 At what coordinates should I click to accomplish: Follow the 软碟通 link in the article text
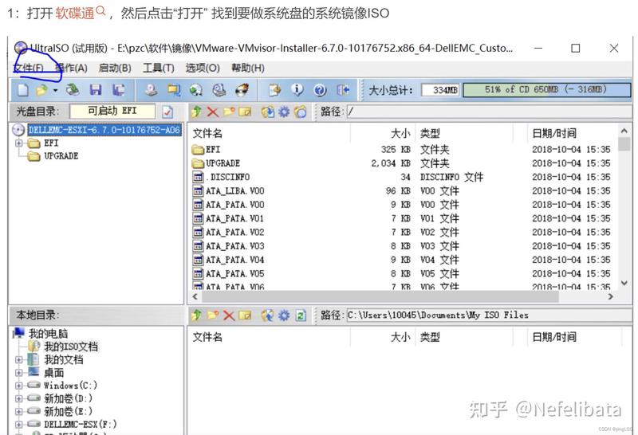(75, 13)
